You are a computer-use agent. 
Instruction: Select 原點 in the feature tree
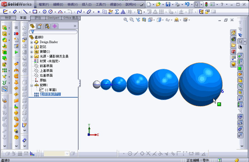[x=43, y=80]
